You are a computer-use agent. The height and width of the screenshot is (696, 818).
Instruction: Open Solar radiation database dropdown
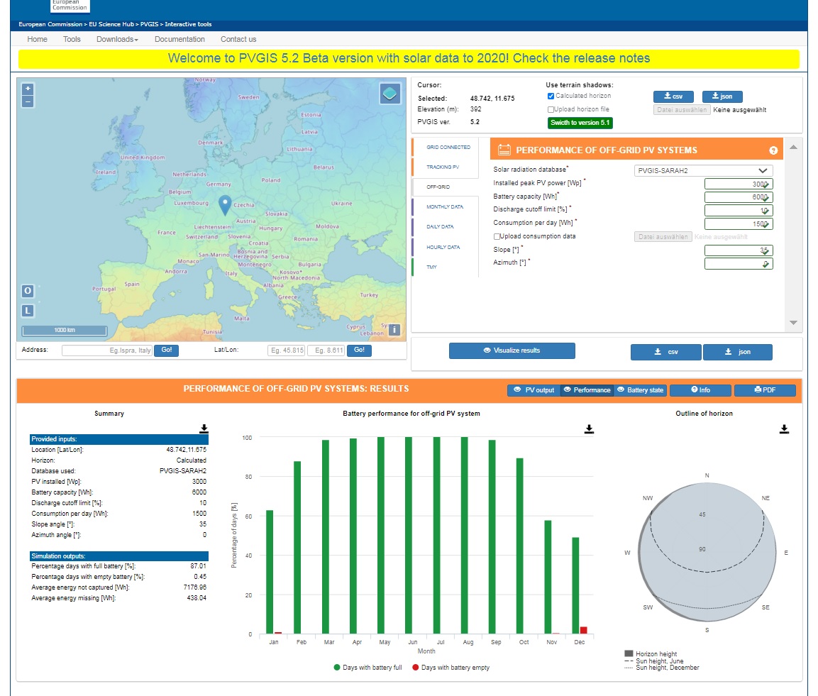point(703,170)
